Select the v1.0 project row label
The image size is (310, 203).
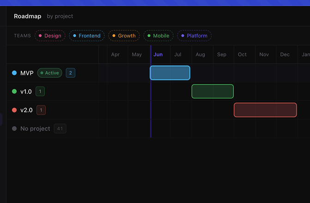click(x=26, y=92)
